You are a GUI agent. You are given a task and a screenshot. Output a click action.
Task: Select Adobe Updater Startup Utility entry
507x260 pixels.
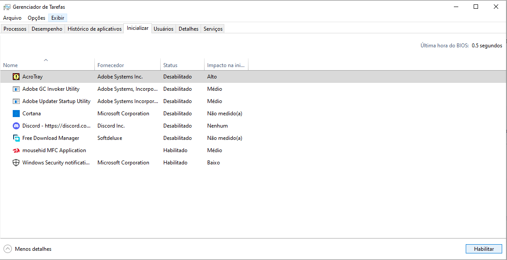pyautogui.click(x=56, y=101)
